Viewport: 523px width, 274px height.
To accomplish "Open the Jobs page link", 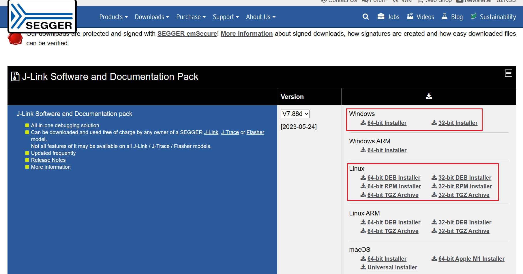I will click(393, 17).
